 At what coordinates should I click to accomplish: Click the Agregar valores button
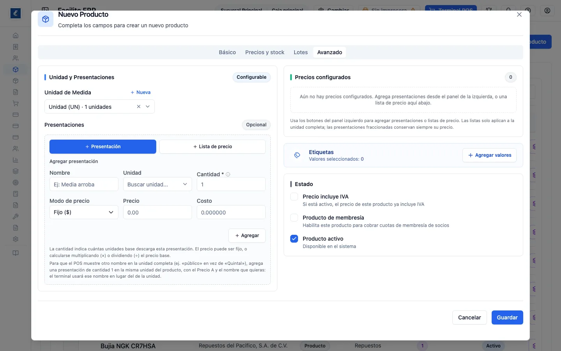click(x=489, y=155)
